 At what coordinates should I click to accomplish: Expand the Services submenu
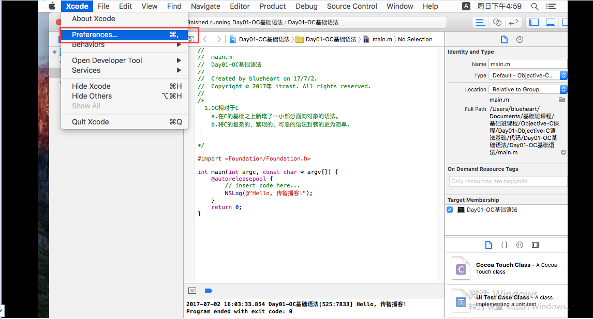pyautogui.click(x=124, y=70)
